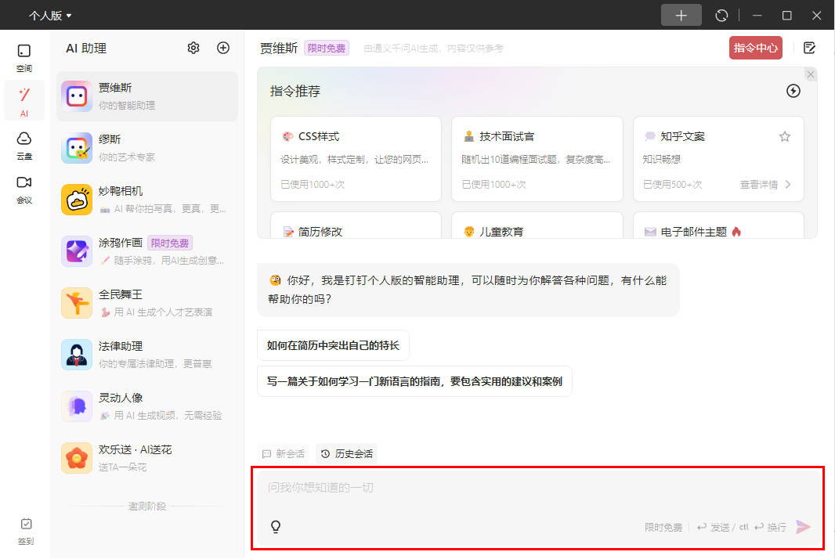Screen dimensions: 835x559
Task: Click the lightning icon in 指令推荐 panel
Action: point(793,91)
